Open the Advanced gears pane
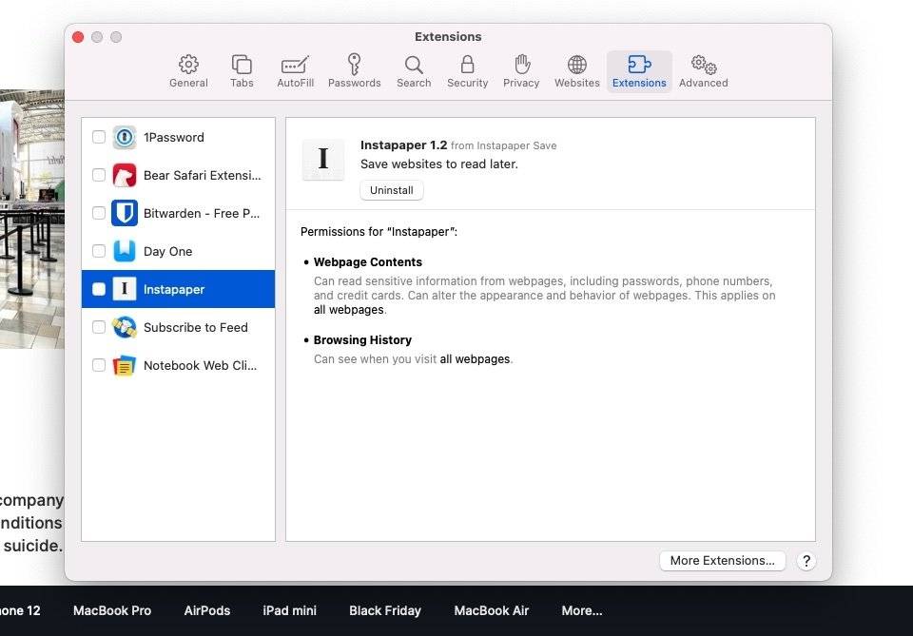 [703, 71]
